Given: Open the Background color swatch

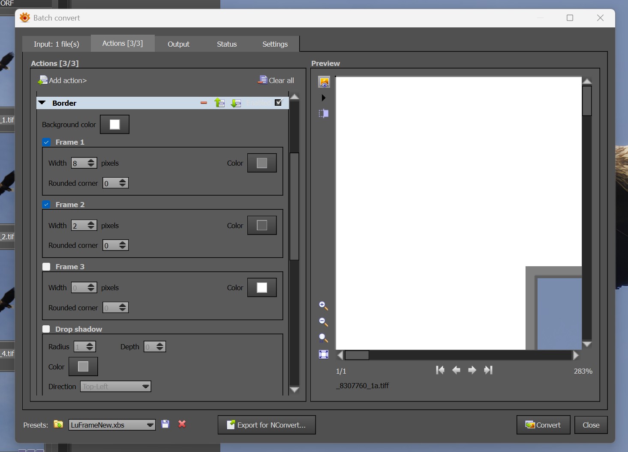Looking at the screenshot, I should coord(114,125).
